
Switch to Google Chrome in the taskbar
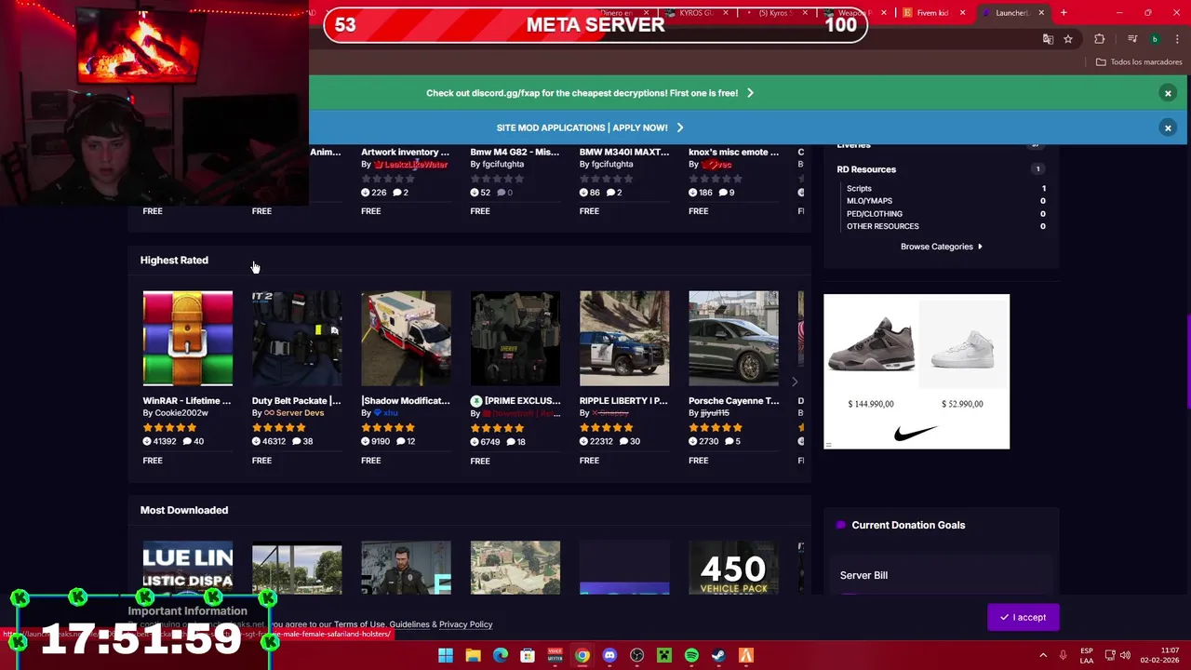582,655
